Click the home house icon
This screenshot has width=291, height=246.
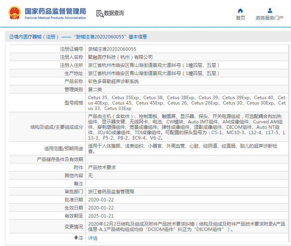pos(240,10)
